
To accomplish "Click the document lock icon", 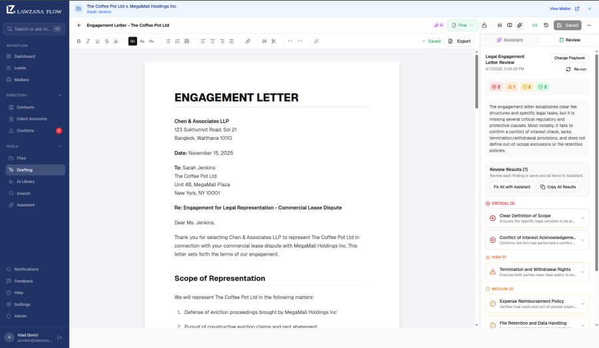I will pyautogui.click(x=484, y=25).
